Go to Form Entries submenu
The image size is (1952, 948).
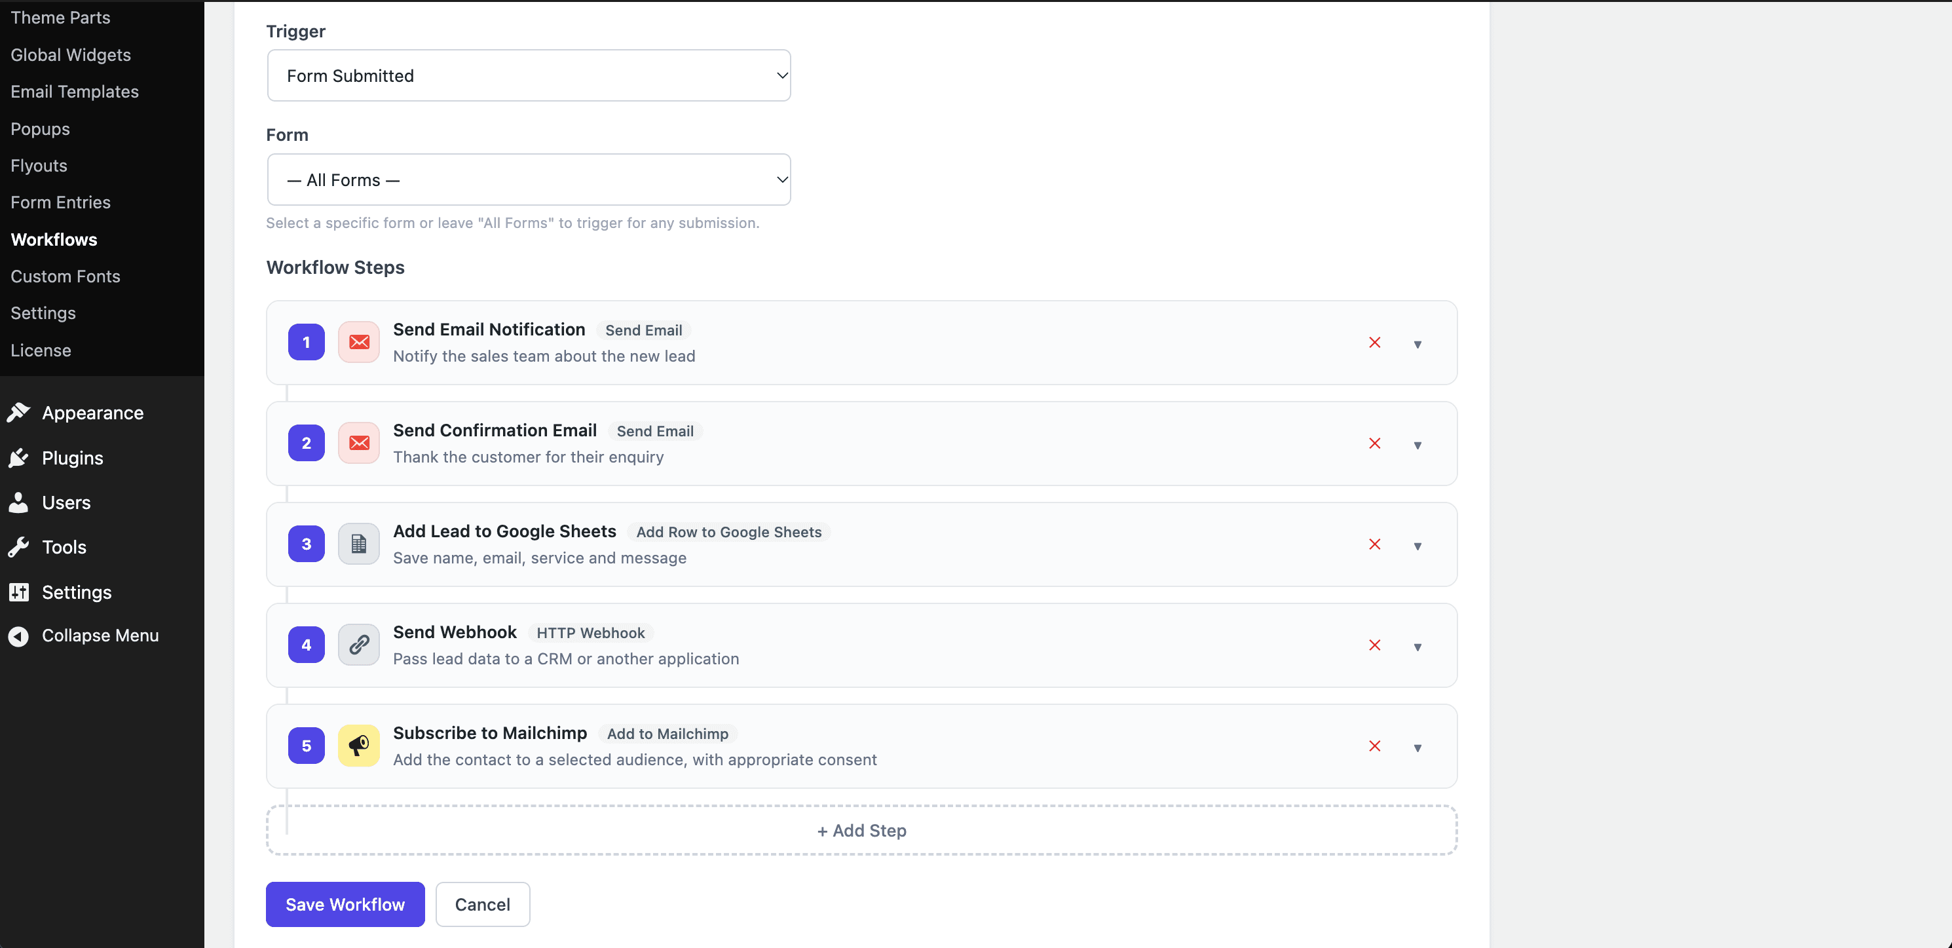coord(61,202)
